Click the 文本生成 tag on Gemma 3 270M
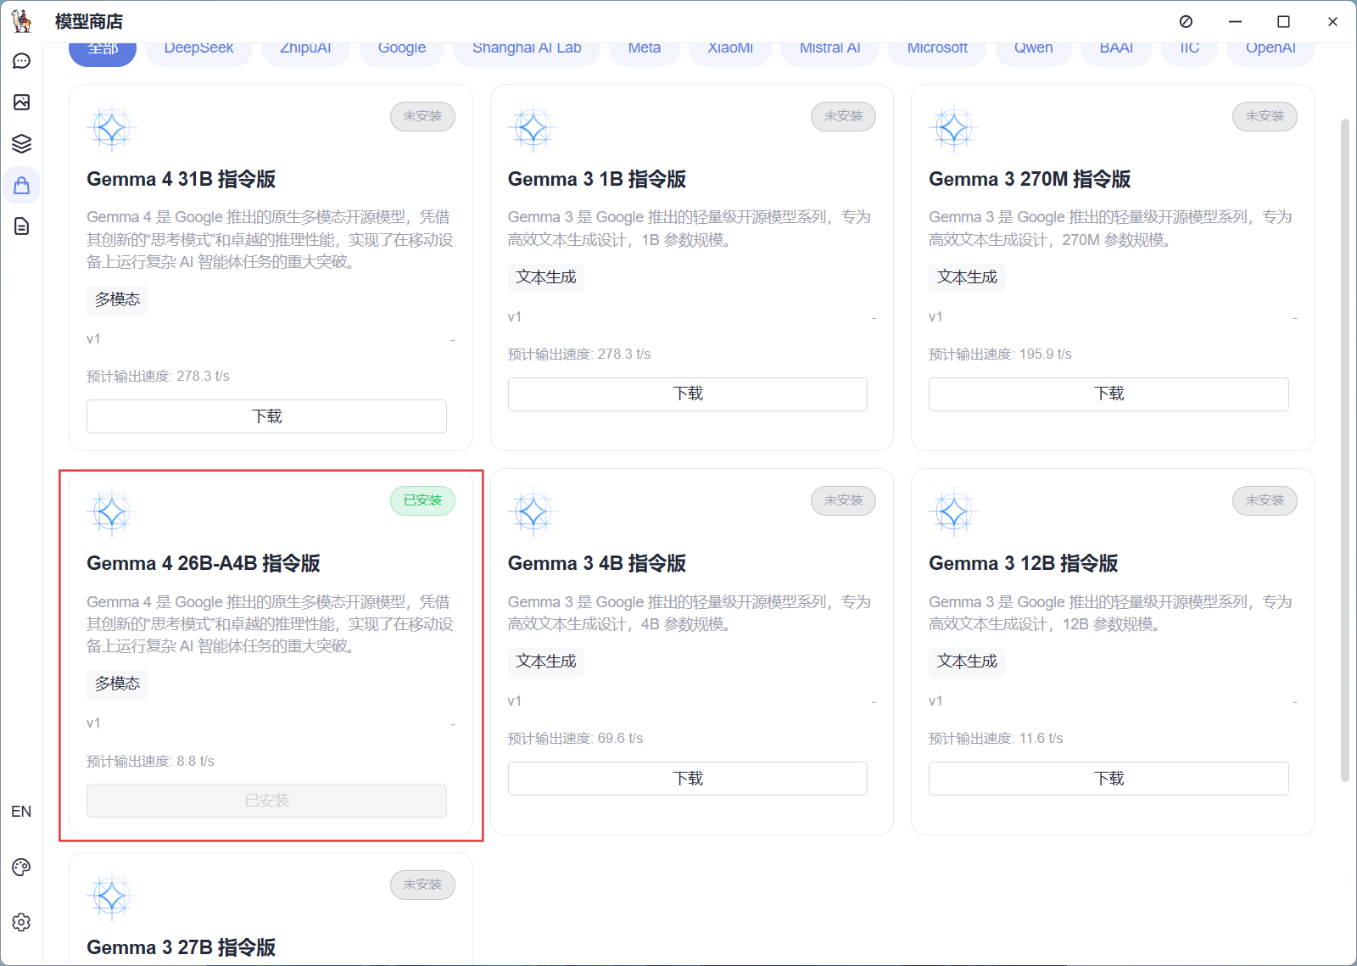This screenshot has height=966, width=1357. [967, 277]
